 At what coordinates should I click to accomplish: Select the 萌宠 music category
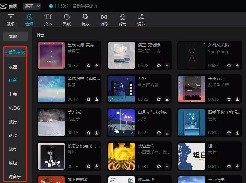(x=13, y=135)
